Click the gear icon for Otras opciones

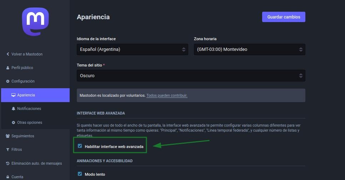coord(14,123)
